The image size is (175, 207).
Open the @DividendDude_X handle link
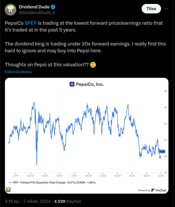pos(37,13)
